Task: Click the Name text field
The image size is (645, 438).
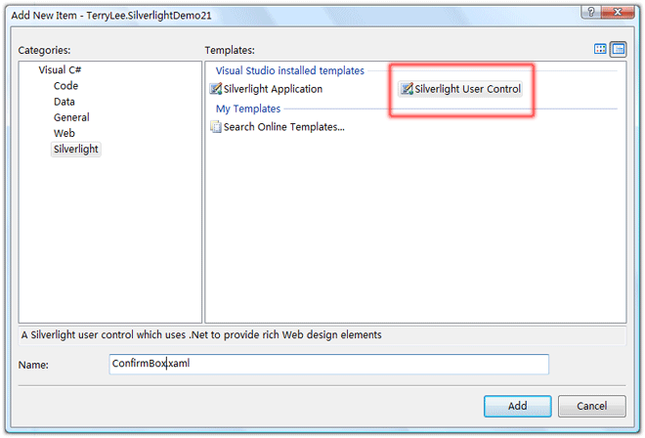Action: [x=328, y=364]
